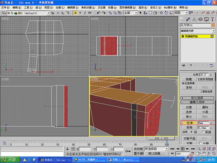Click the Zoom magnifier viewport icon
This screenshot has width=217, height=163.
pos(199,149)
